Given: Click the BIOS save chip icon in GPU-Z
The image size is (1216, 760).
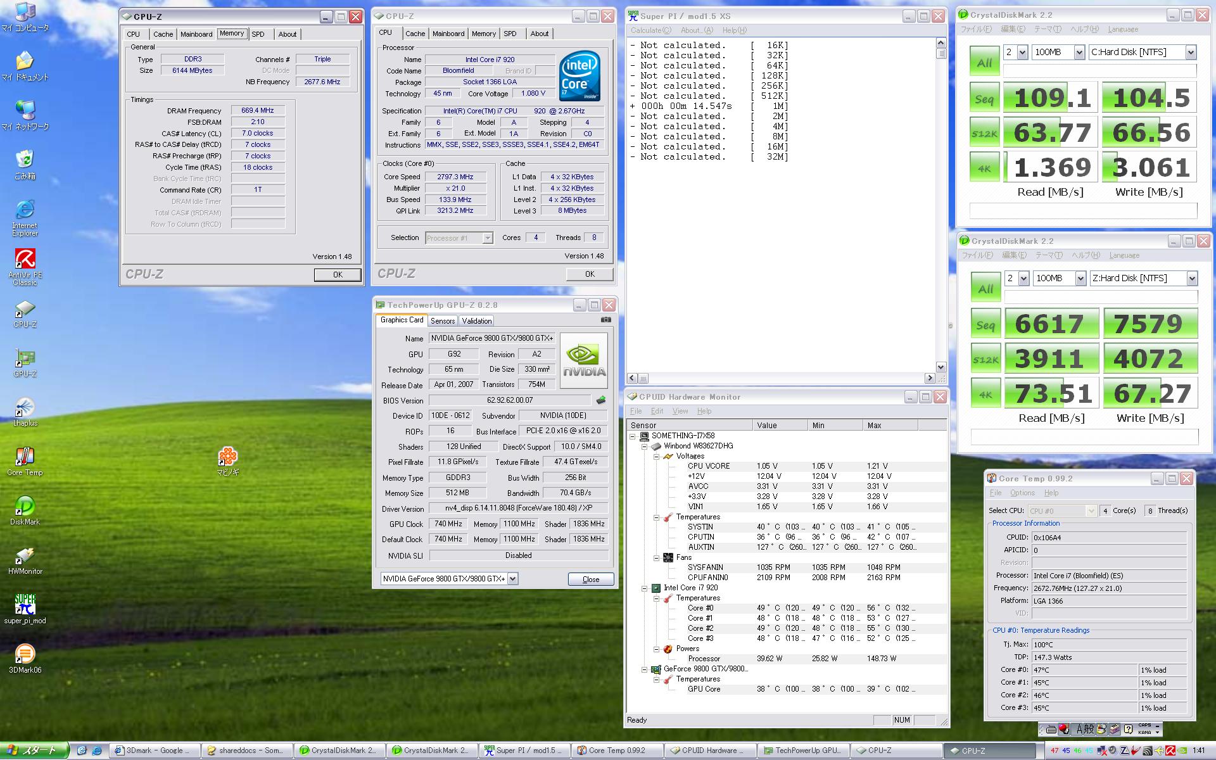Looking at the screenshot, I should click(x=601, y=400).
